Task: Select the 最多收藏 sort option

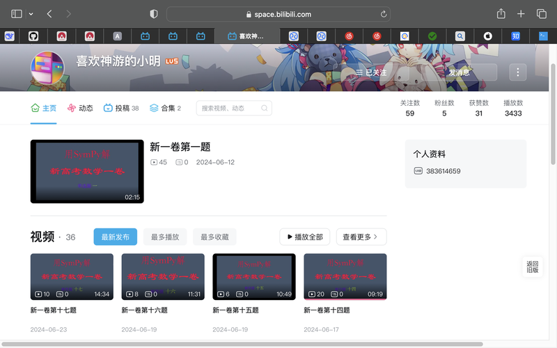Action: [x=214, y=237]
